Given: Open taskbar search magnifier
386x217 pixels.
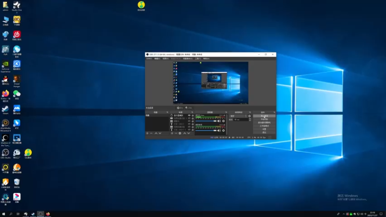Looking at the screenshot, I should click(11, 214).
